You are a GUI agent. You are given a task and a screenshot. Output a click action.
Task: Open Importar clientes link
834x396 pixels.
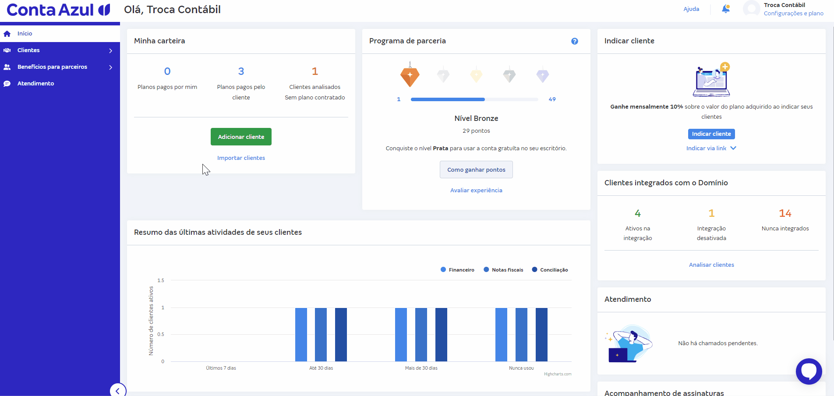tap(241, 158)
